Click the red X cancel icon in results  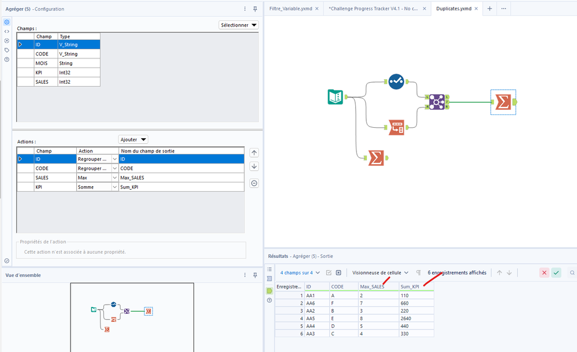(x=544, y=273)
